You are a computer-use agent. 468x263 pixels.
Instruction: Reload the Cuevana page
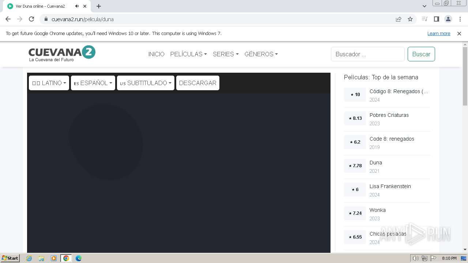pyautogui.click(x=31, y=19)
